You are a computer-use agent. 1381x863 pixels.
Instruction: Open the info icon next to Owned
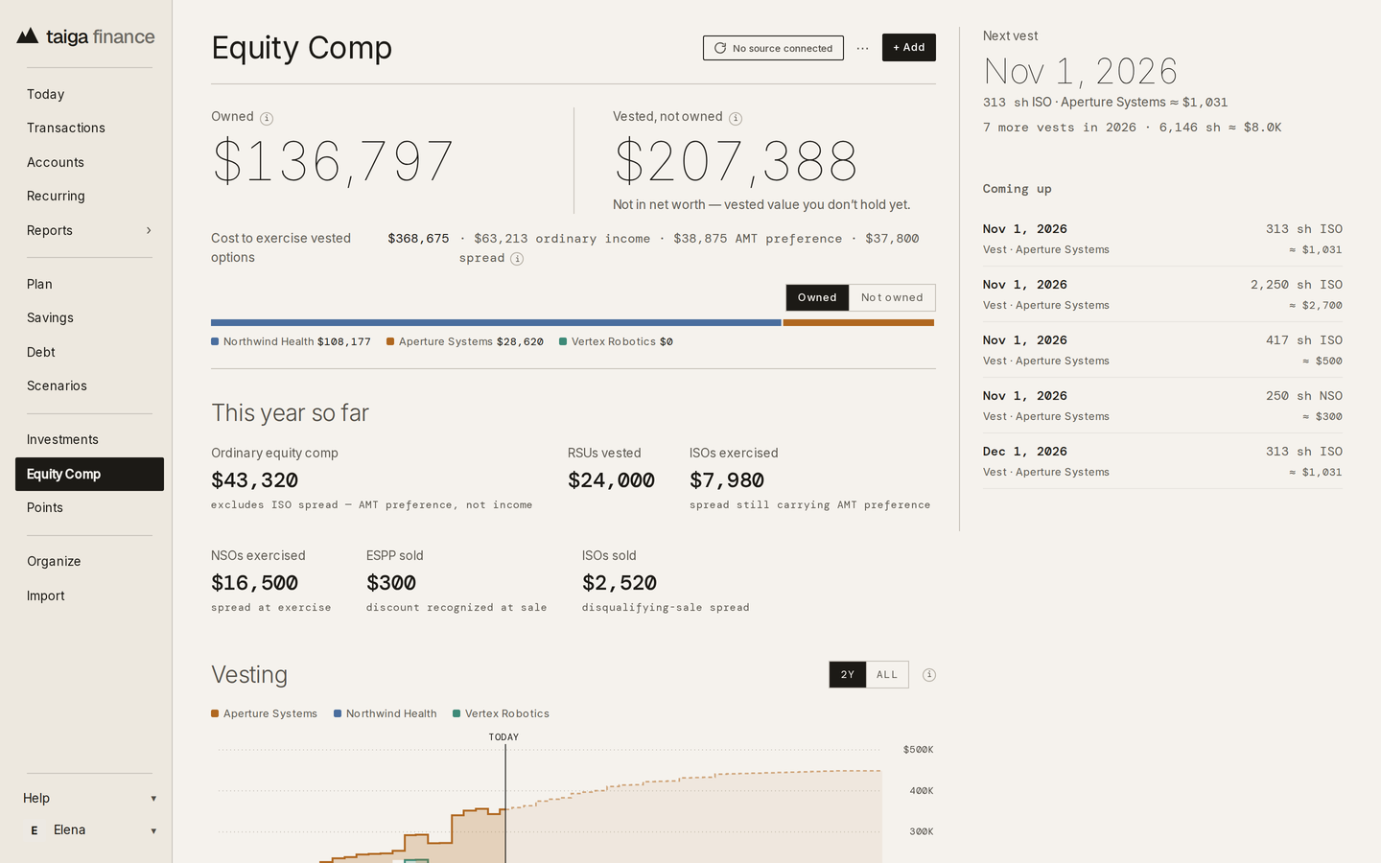267,118
